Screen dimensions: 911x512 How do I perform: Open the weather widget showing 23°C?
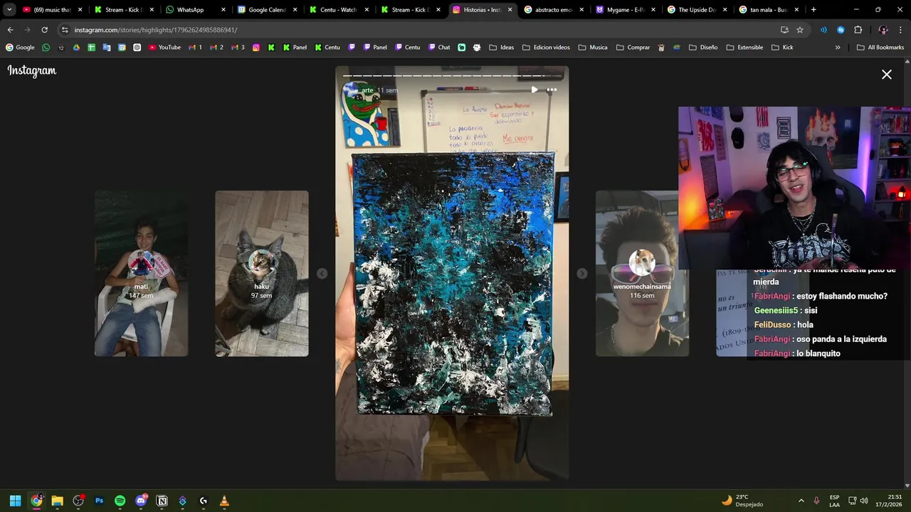(x=742, y=501)
